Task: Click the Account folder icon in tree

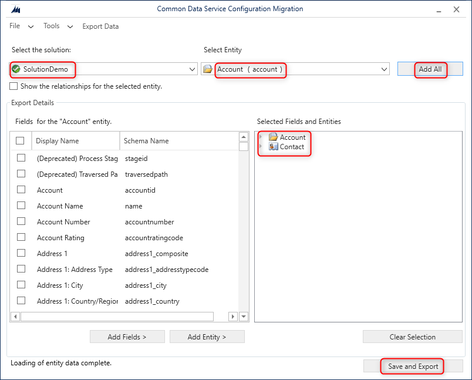Action: click(273, 137)
